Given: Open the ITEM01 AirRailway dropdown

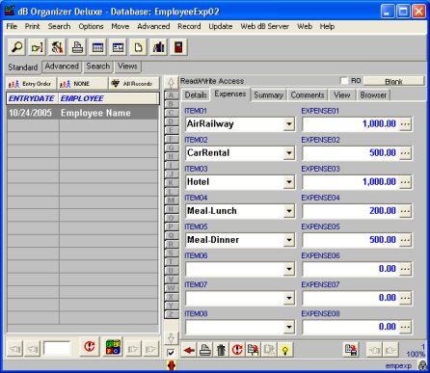Looking at the screenshot, I should [289, 124].
